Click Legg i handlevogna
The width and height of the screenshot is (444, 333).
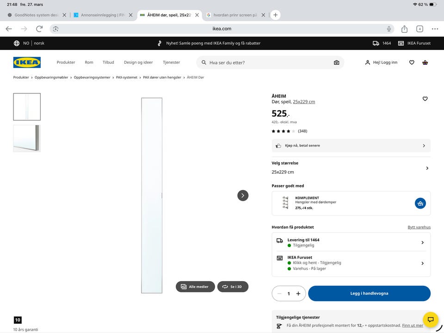pos(369,293)
